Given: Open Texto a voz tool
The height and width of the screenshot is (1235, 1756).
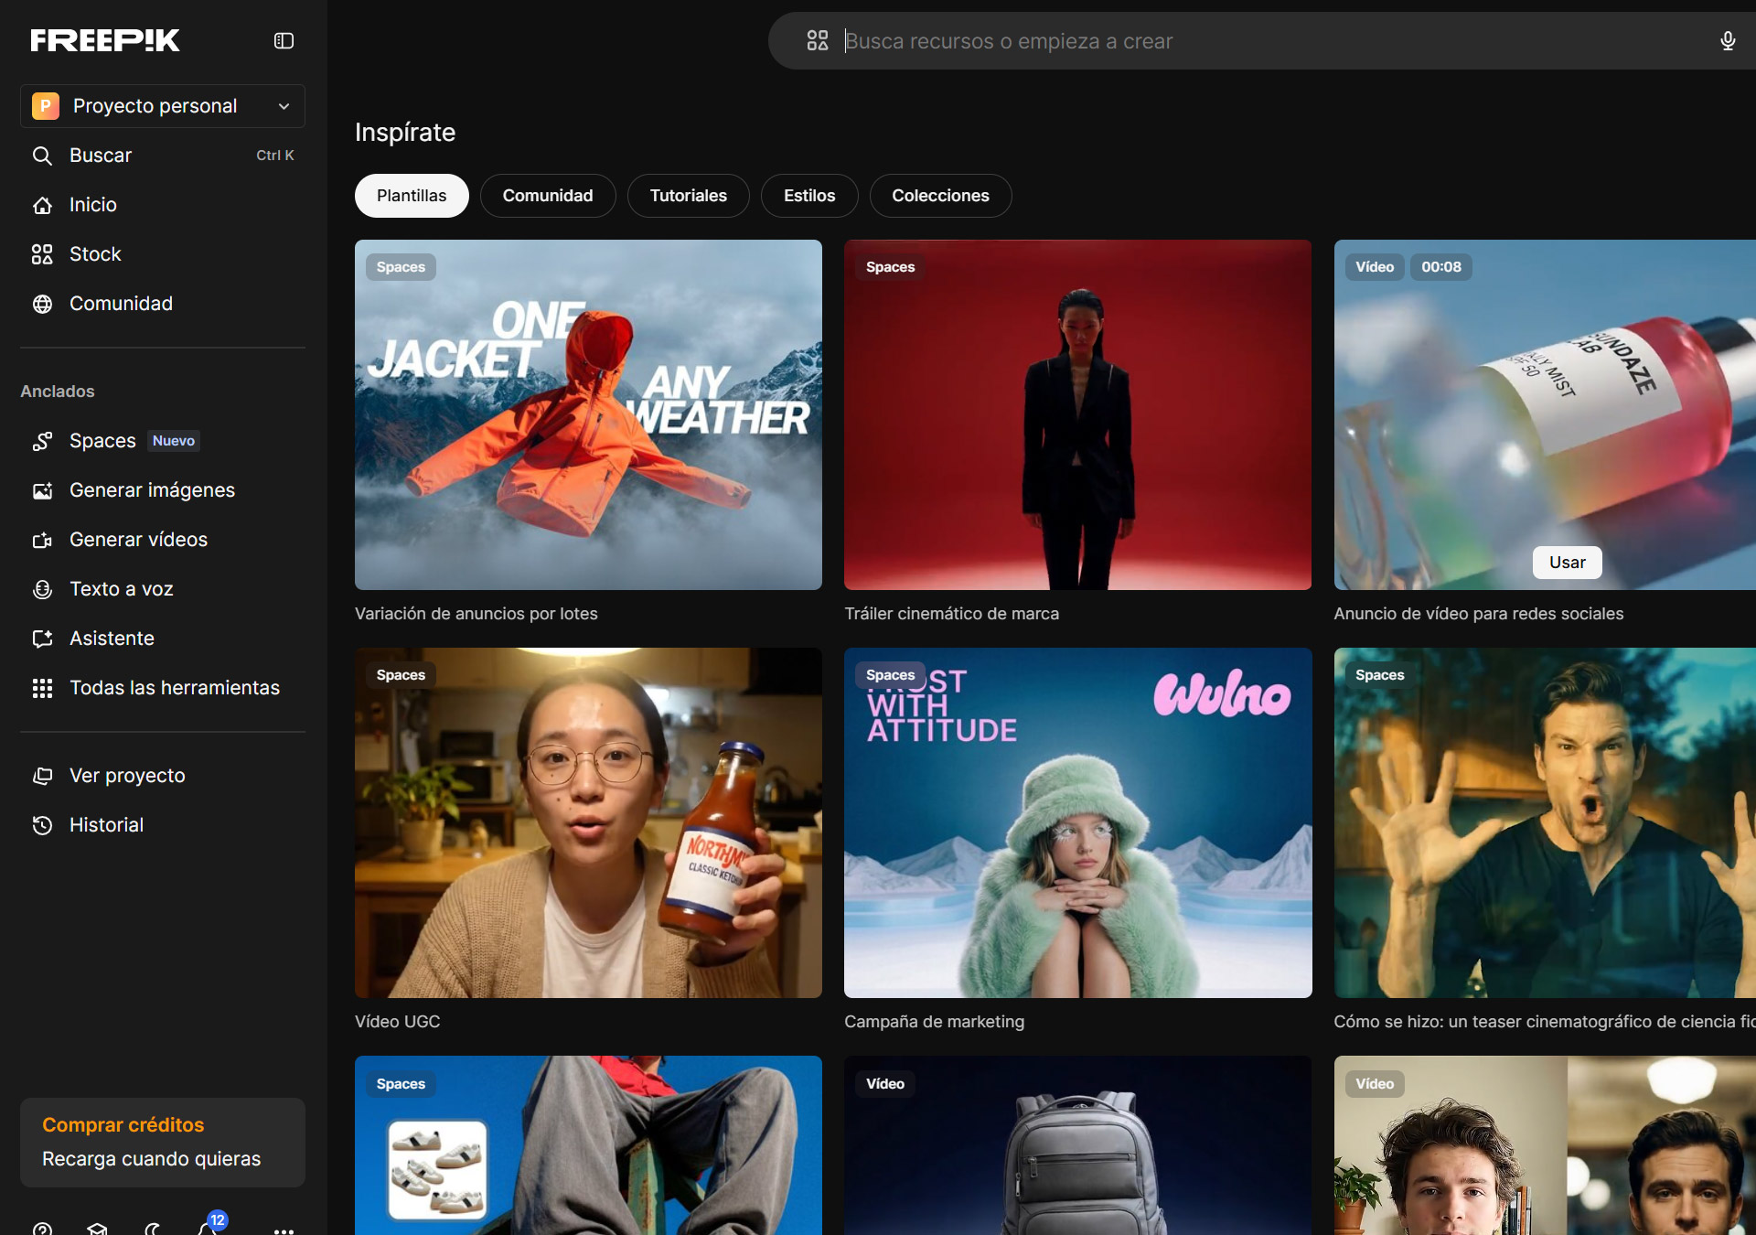Looking at the screenshot, I should coord(121,589).
